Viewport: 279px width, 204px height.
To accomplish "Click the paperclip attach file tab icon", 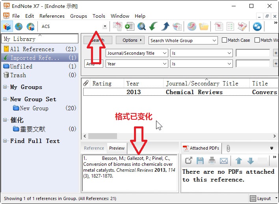I will [x=228, y=148].
